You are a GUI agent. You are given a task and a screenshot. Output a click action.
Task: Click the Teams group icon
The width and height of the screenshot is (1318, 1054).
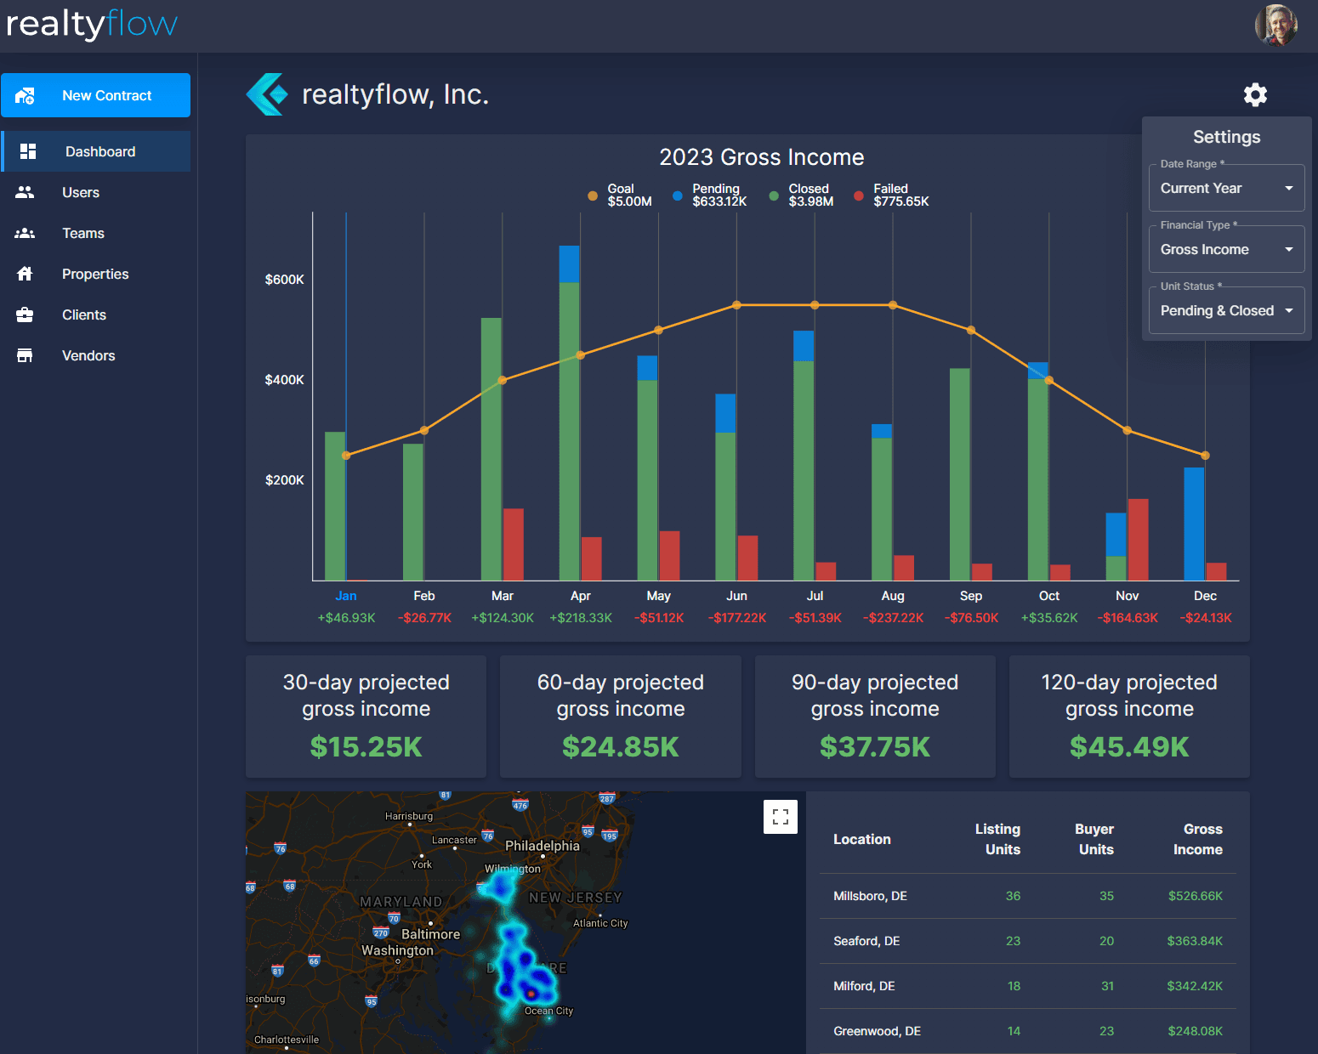point(25,233)
